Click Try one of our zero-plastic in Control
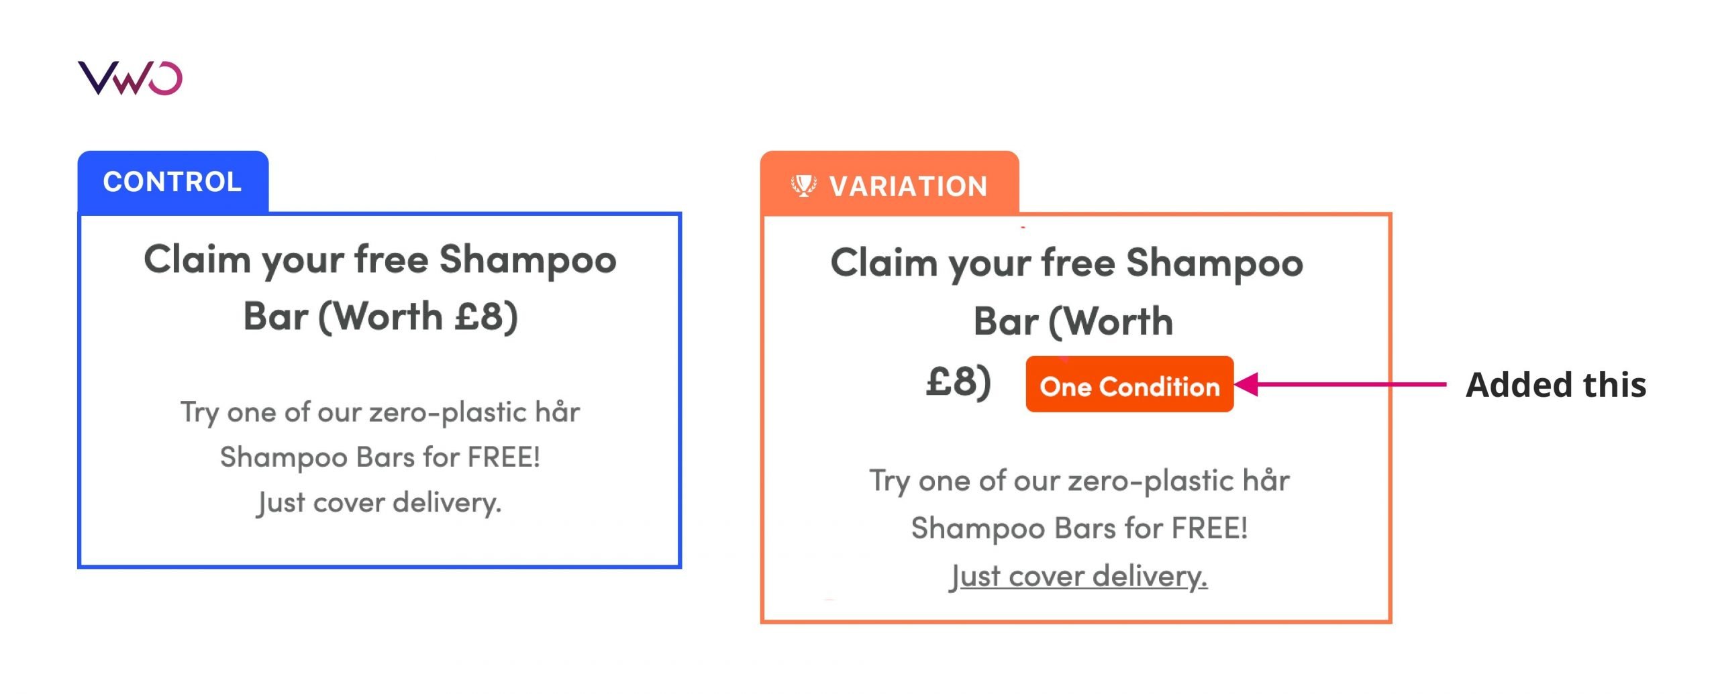This screenshot has width=1718, height=694. click(380, 412)
